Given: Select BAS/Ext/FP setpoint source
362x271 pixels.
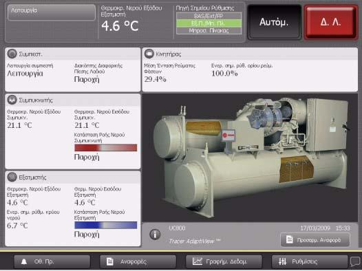Looking at the screenshot, I should [x=209, y=16].
